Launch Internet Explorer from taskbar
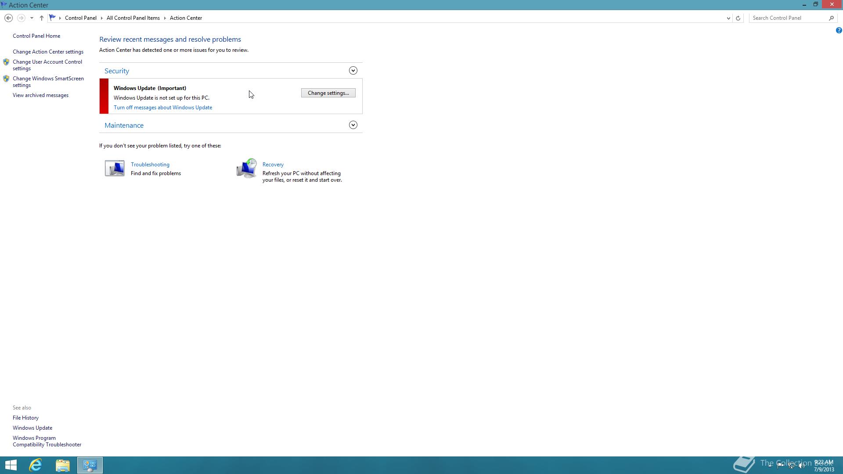The image size is (843, 474). (x=36, y=465)
